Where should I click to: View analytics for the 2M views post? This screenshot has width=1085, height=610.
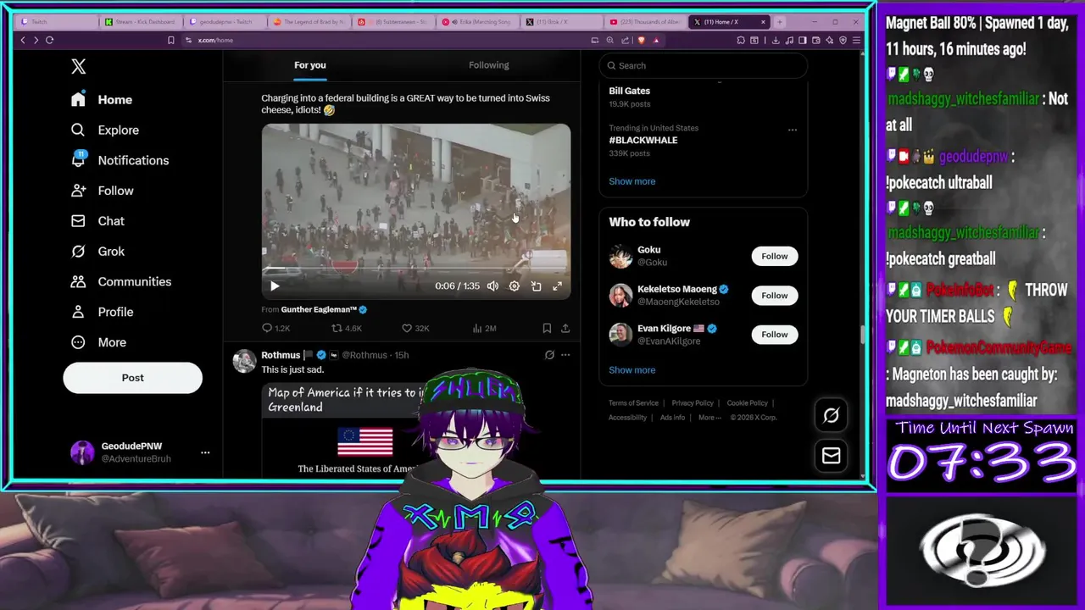[483, 328]
